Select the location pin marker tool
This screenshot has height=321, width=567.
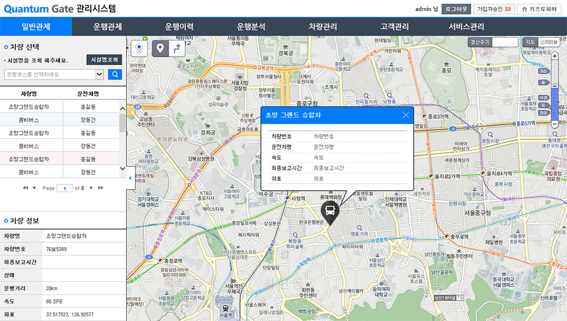click(x=160, y=48)
